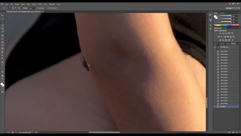The width and height of the screenshot is (241, 136).
Task: Add a Curves adjustment
Action: (x=226, y=33)
